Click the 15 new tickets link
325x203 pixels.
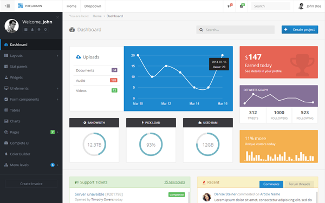click(174, 182)
